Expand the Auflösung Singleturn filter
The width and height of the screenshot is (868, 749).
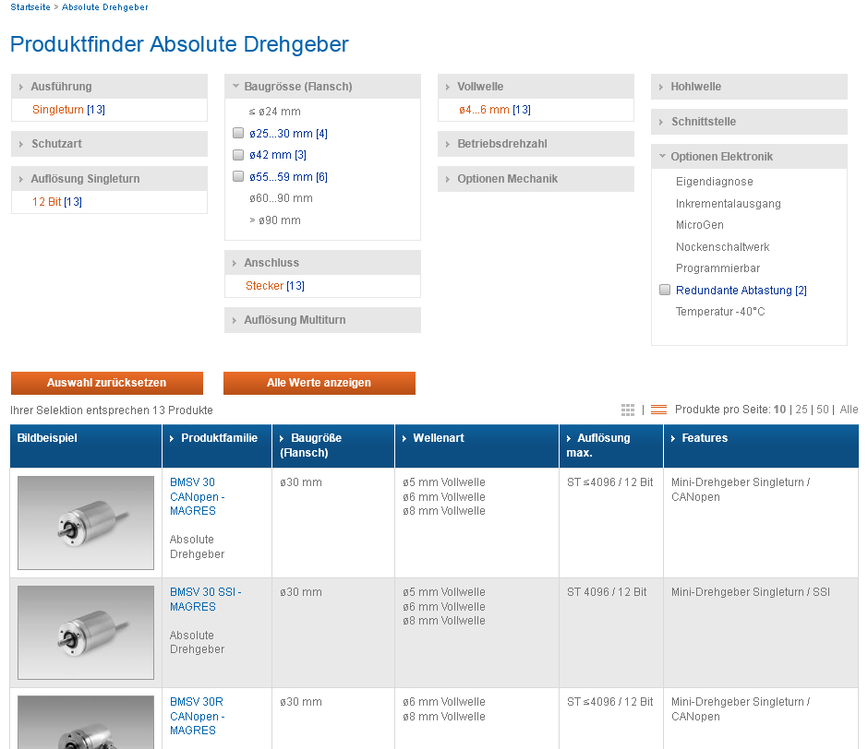109,179
